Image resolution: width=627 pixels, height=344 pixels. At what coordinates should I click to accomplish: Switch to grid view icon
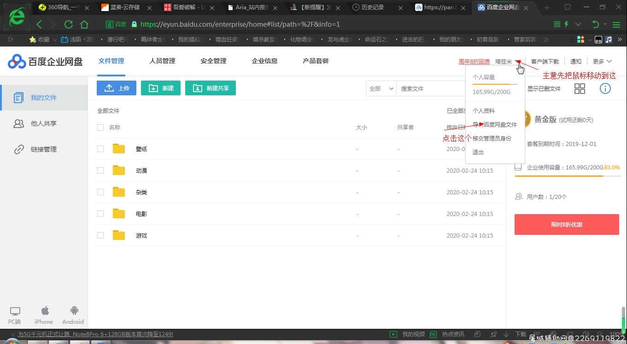coord(580,88)
